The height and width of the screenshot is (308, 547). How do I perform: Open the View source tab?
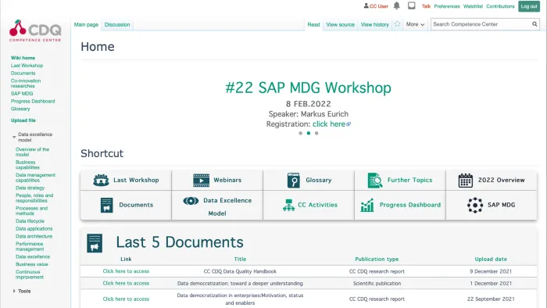tap(340, 25)
